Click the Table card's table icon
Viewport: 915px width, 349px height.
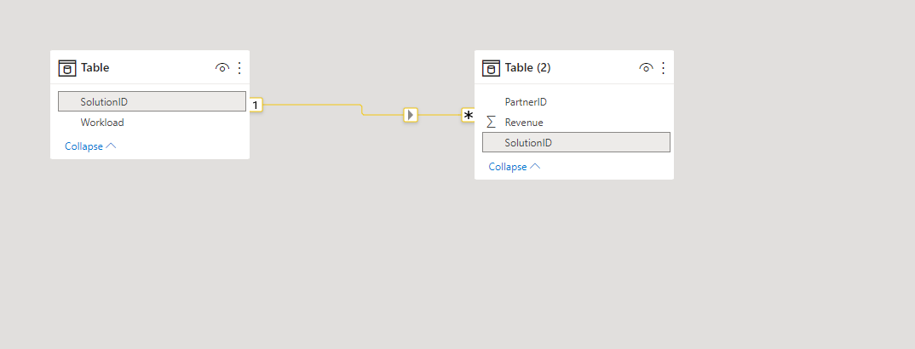click(x=67, y=68)
